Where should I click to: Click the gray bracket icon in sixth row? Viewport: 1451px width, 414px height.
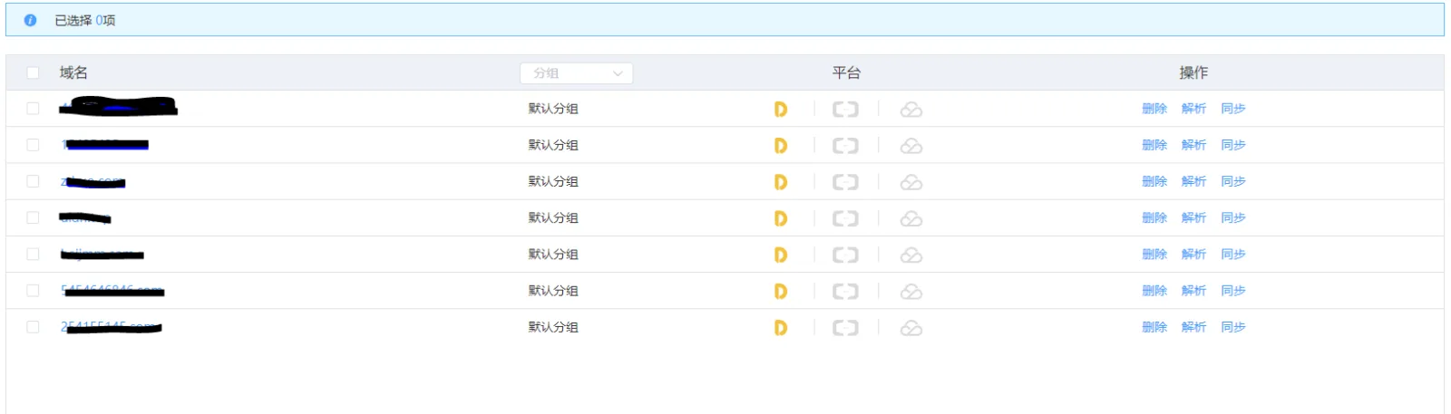(x=845, y=292)
